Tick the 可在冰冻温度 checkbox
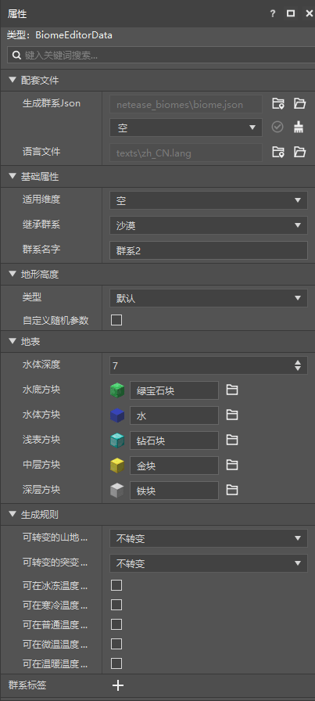The width and height of the screenshot is (315, 701). coord(116,585)
